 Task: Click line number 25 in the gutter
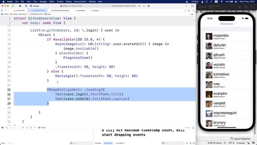coord(9,90)
